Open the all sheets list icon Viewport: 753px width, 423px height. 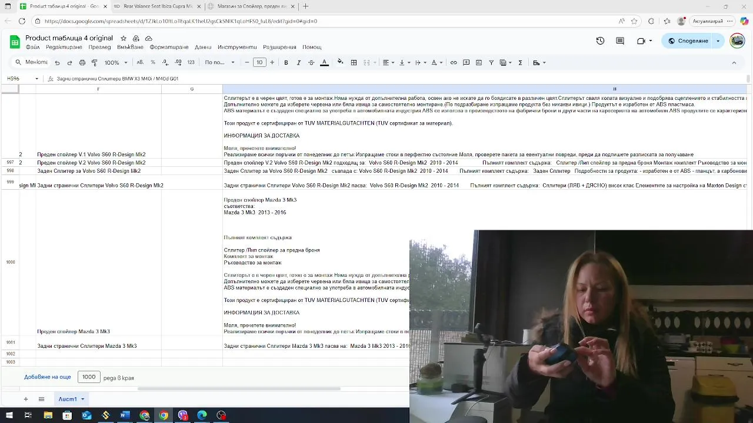tap(41, 399)
